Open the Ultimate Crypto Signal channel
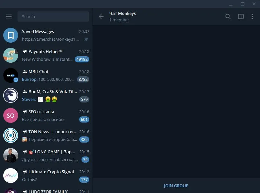Image resolution: width=260 pixels, height=193 pixels. [x=46, y=176]
